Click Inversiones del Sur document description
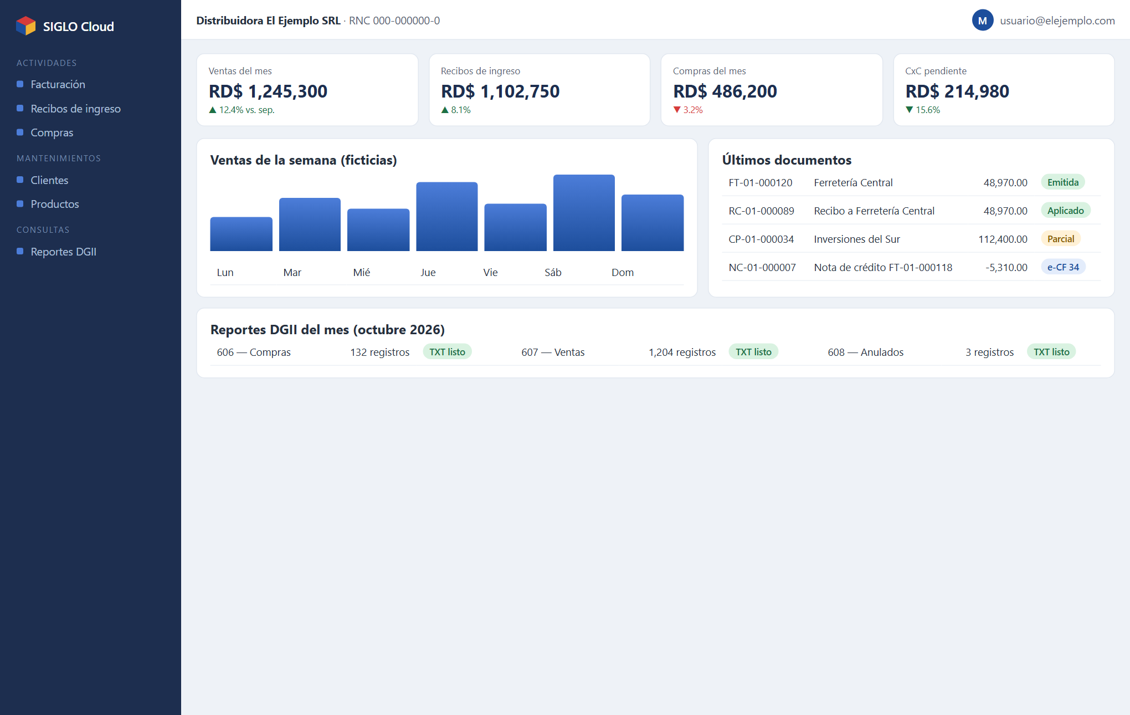The height and width of the screenshot is (715, 1130). 857,239
